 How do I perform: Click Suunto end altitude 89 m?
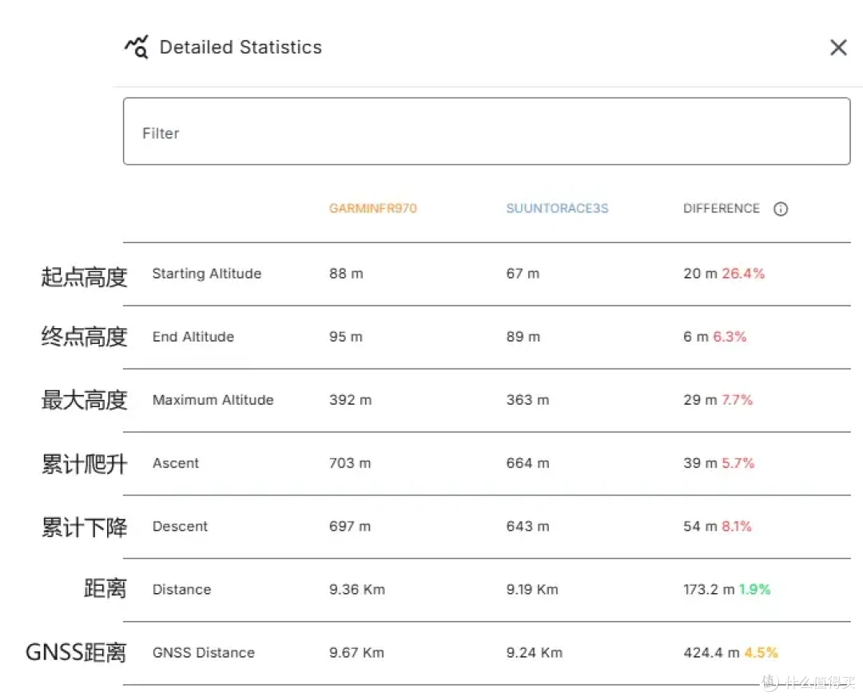523,337
